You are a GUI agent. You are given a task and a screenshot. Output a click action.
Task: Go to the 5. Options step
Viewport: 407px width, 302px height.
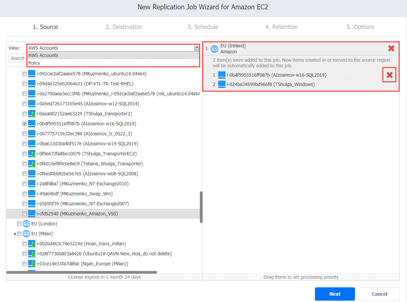point(360,27)
